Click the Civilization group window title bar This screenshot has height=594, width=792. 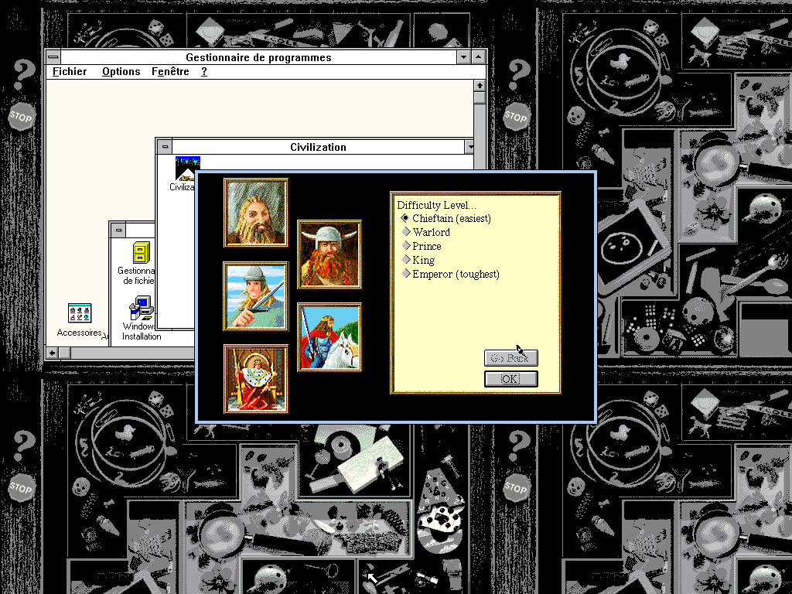[x=318, y=147]
